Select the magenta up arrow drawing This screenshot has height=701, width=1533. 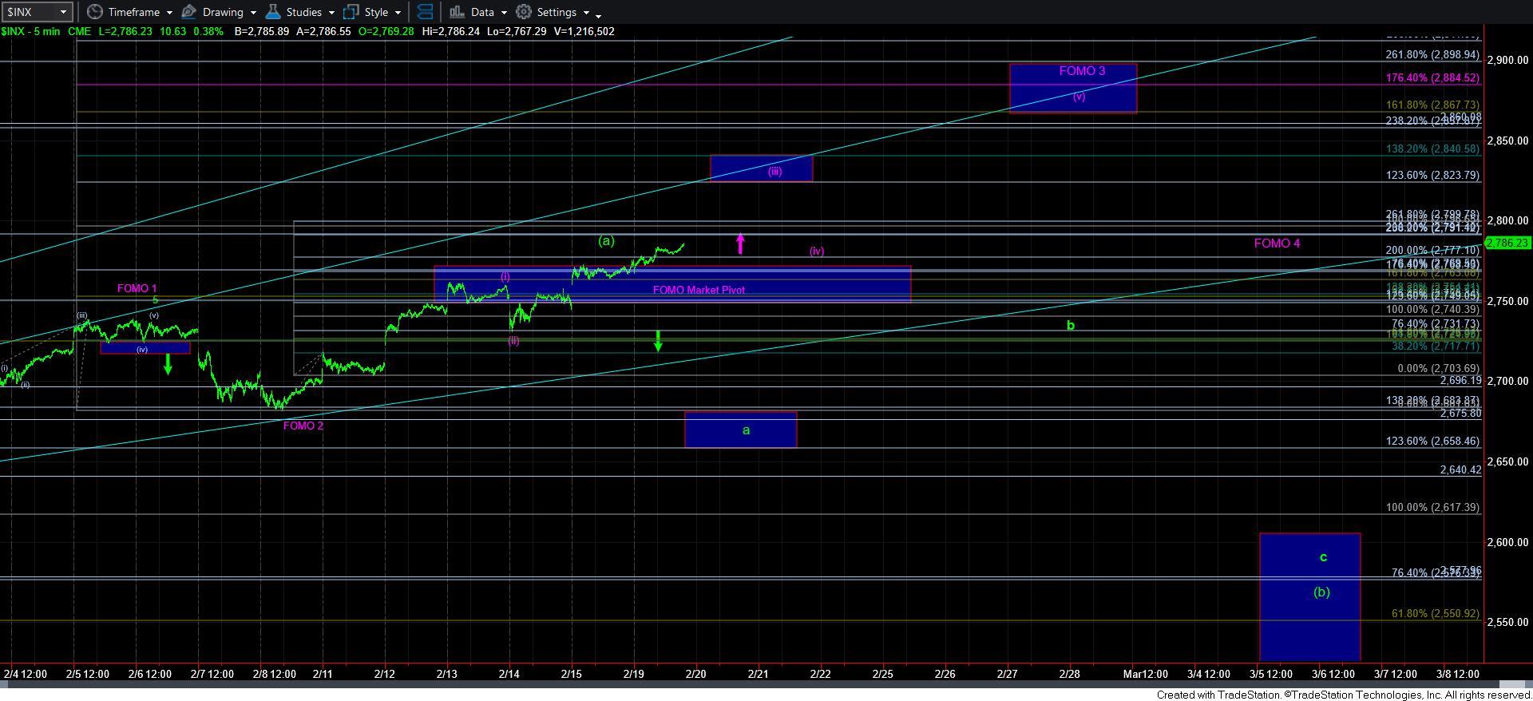pyautogui.click(x=740, y=244)
